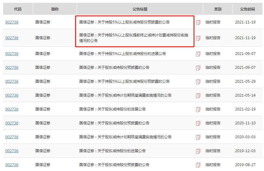Open PDF icon for 2019-08-27 announcement
Screen dimensions: 264x171
198,165
